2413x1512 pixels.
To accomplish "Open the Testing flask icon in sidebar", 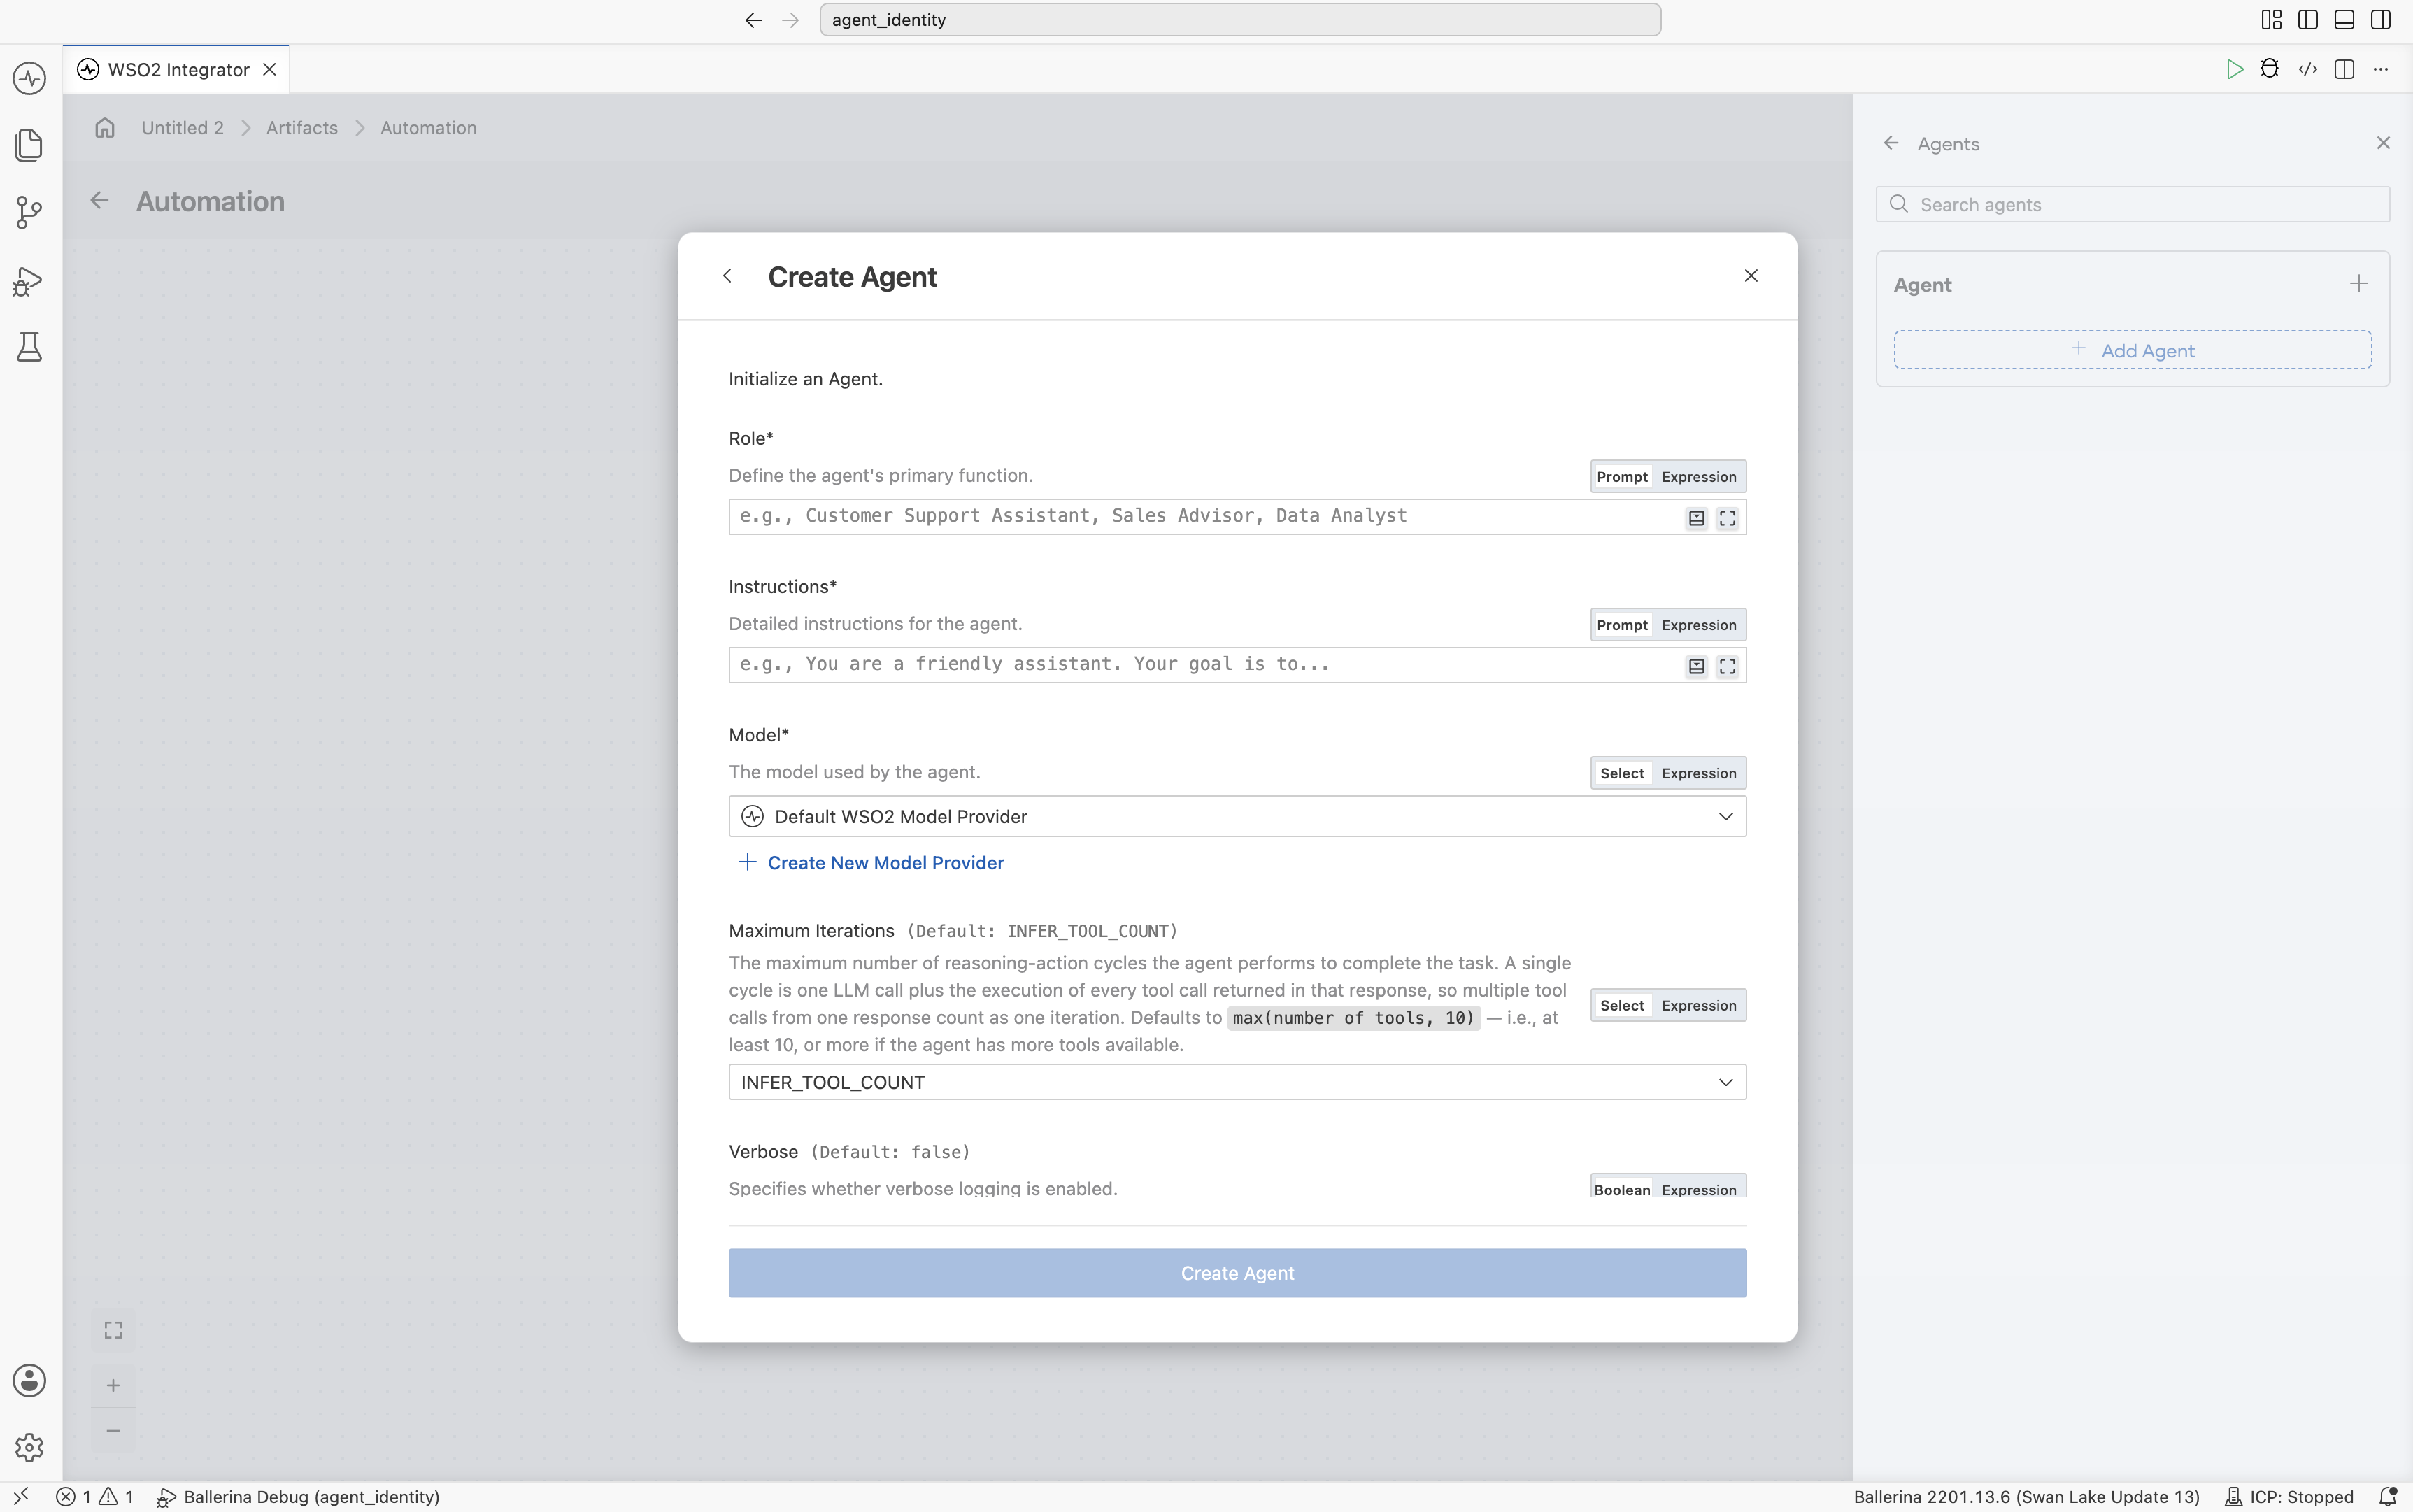I will click(29, 347).
